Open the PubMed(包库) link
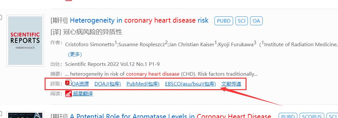Viewport: 338px width, 118px height. [x=143, y=84]
